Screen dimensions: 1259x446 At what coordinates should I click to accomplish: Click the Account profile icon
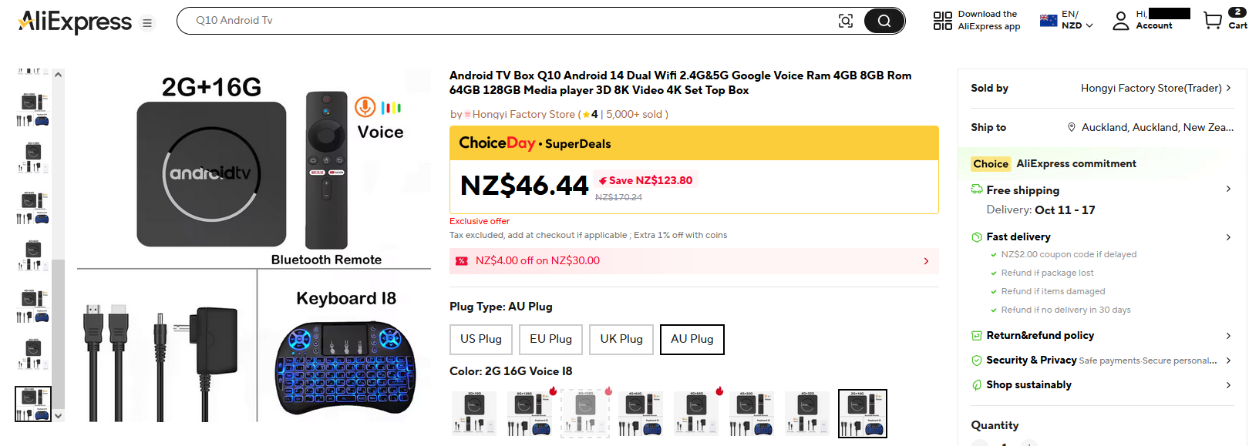click(x=1120, y=21)
